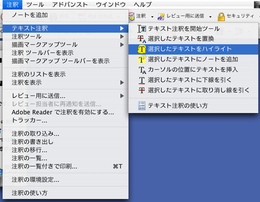The height and width of the screenshot is (202, 260).
Task: Open the アドバンスト menu
Action: click(x=70, y=5)
